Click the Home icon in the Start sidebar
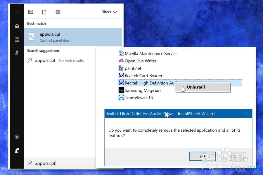Image resolution: width=263 pixels, height=175 pixels. [x=17, y=26]
